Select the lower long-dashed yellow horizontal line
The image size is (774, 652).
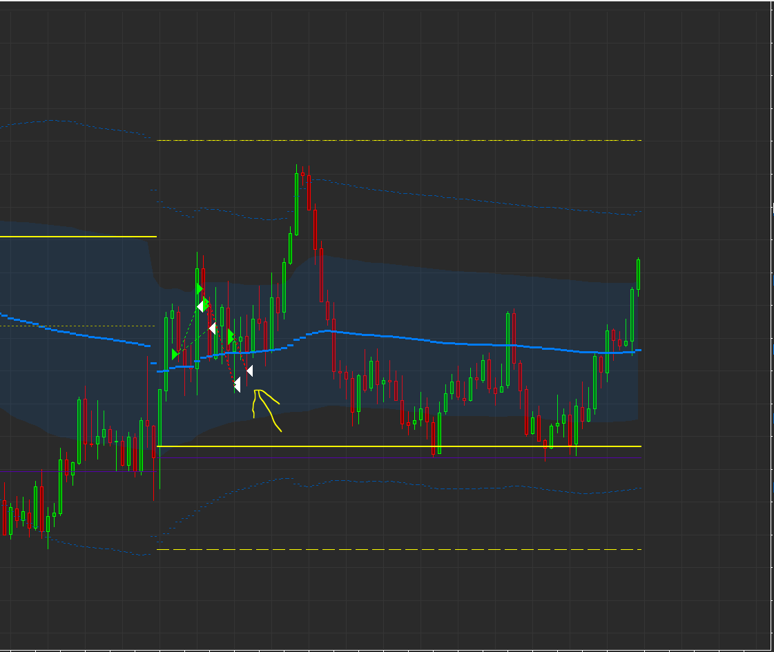399,549
